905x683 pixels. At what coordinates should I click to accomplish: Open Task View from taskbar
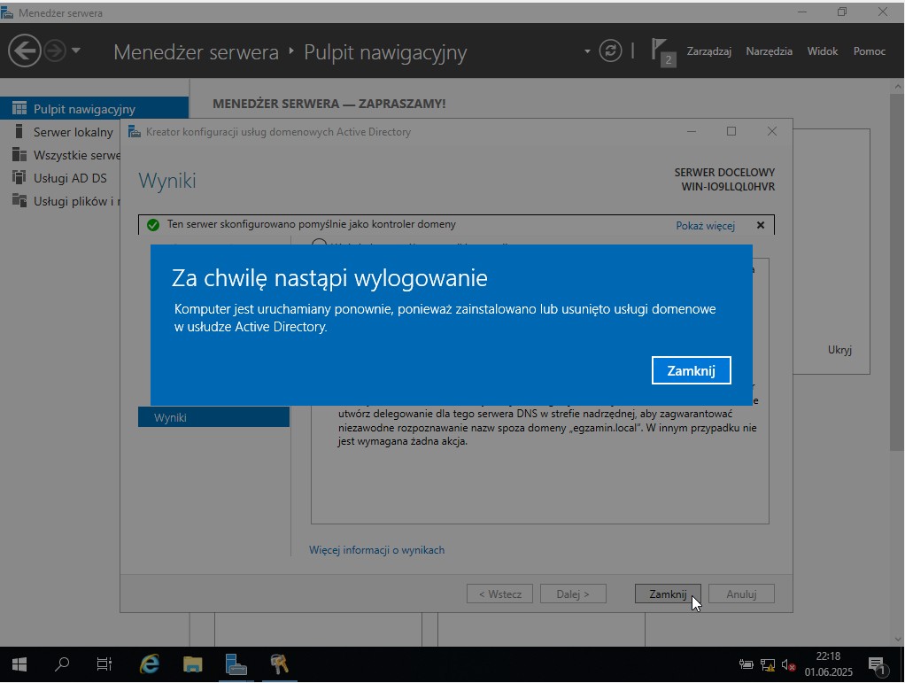pyautogui.click(x=104, y=664)
